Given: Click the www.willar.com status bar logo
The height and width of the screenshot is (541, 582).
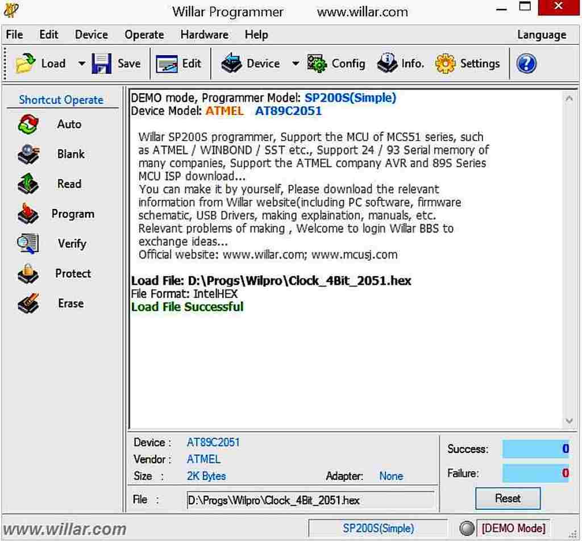Looking at the screenshot, I should coord(65,529).
